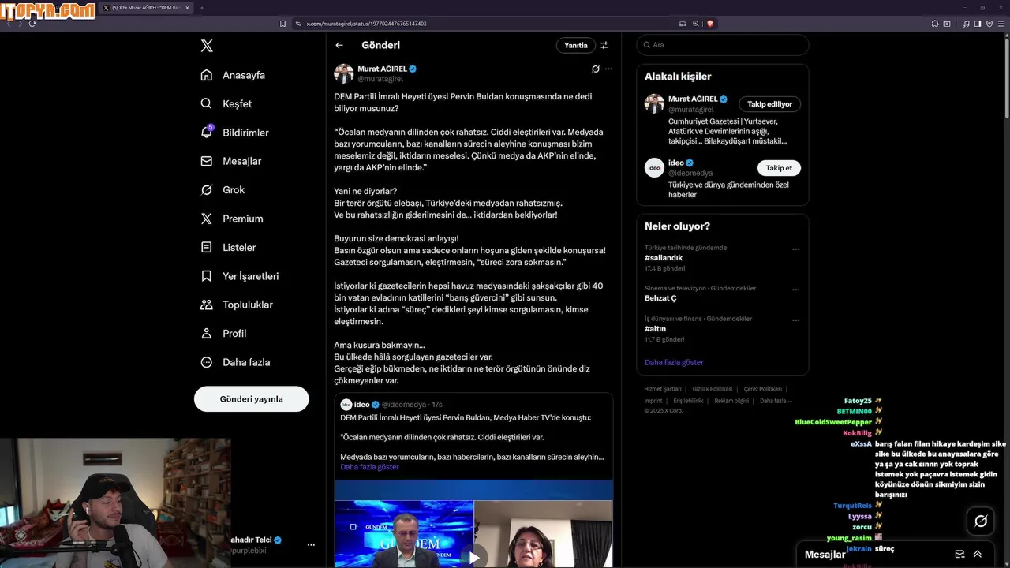This screenshot has height=568, width=1010.
Task: Open ideo avatar in Alakalı kişiler
Action: point(654,167)
